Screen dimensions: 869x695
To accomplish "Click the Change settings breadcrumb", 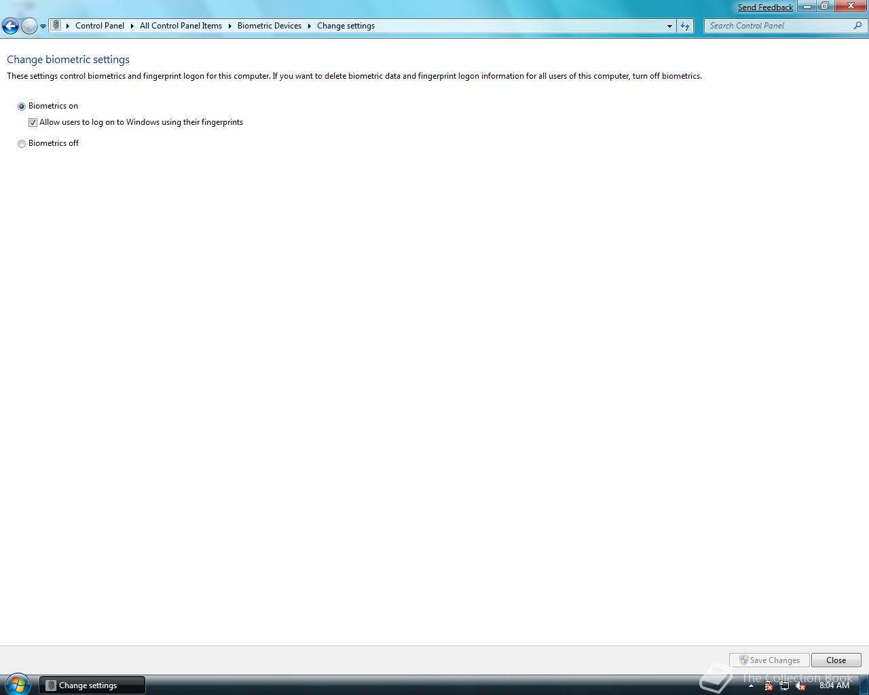I will click(x=346, y=26).
